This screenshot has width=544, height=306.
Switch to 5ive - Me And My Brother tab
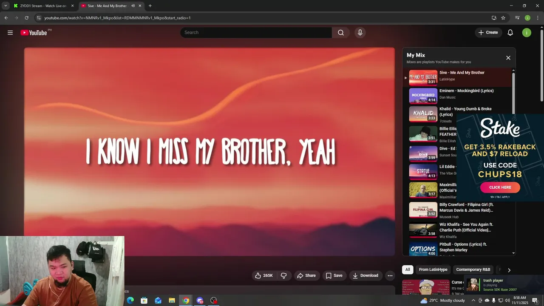(111, 6)
